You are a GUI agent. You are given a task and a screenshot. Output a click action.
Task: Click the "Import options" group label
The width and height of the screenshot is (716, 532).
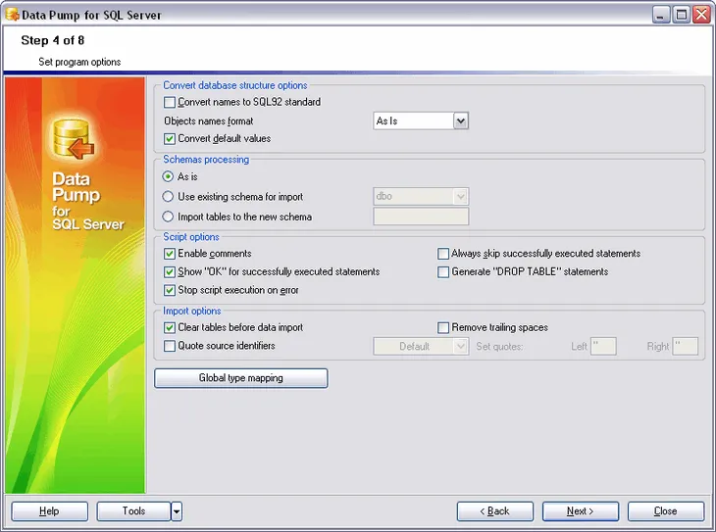(x=192, y=311)
